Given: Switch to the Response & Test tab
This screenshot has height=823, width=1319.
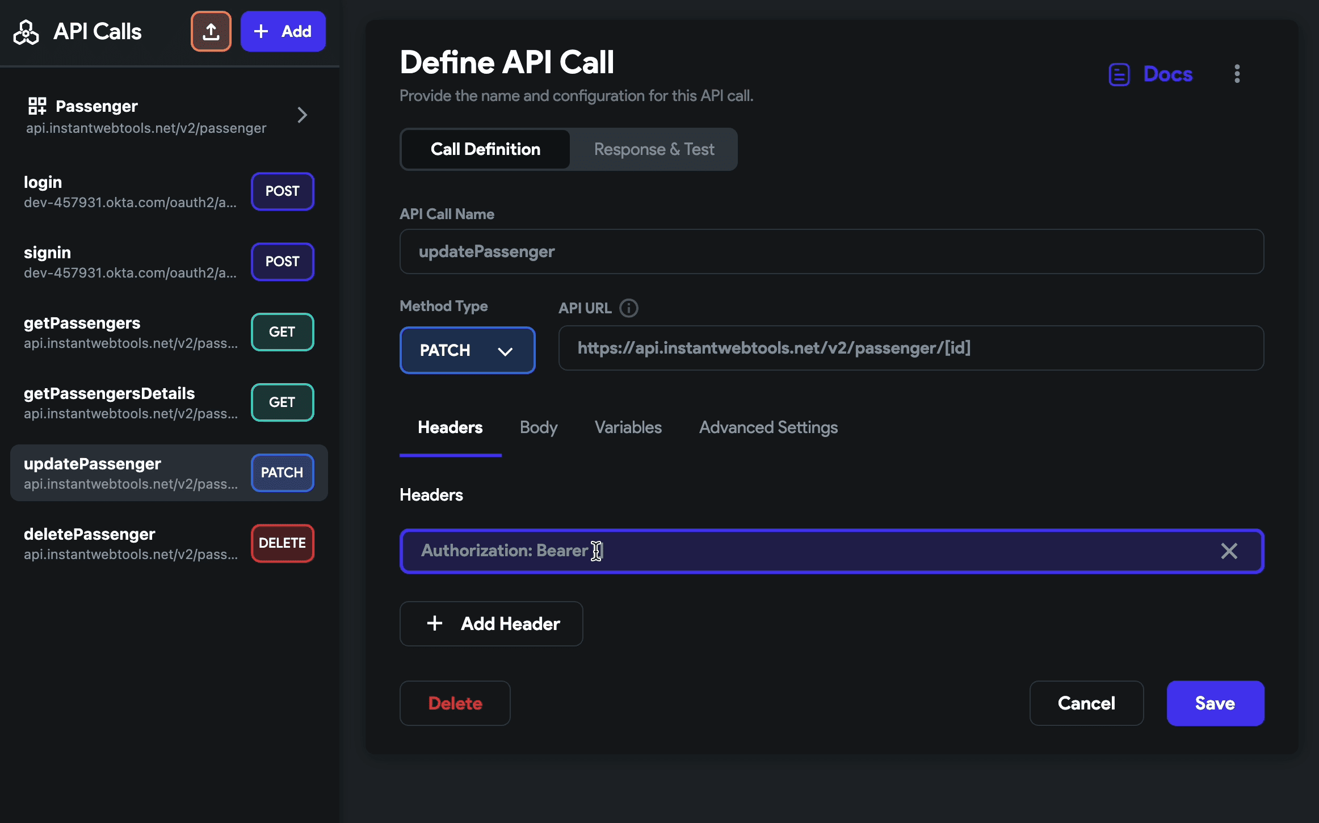Looking at the screenshot, I should click(653, 149).
